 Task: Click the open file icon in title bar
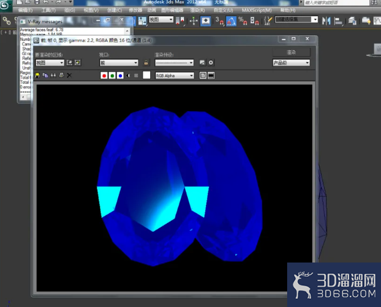pyautogui.click(x=28, y=2)
